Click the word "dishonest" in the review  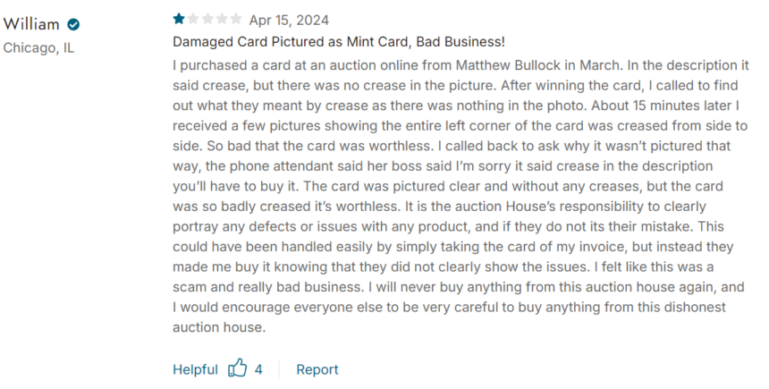pos(695,307)
